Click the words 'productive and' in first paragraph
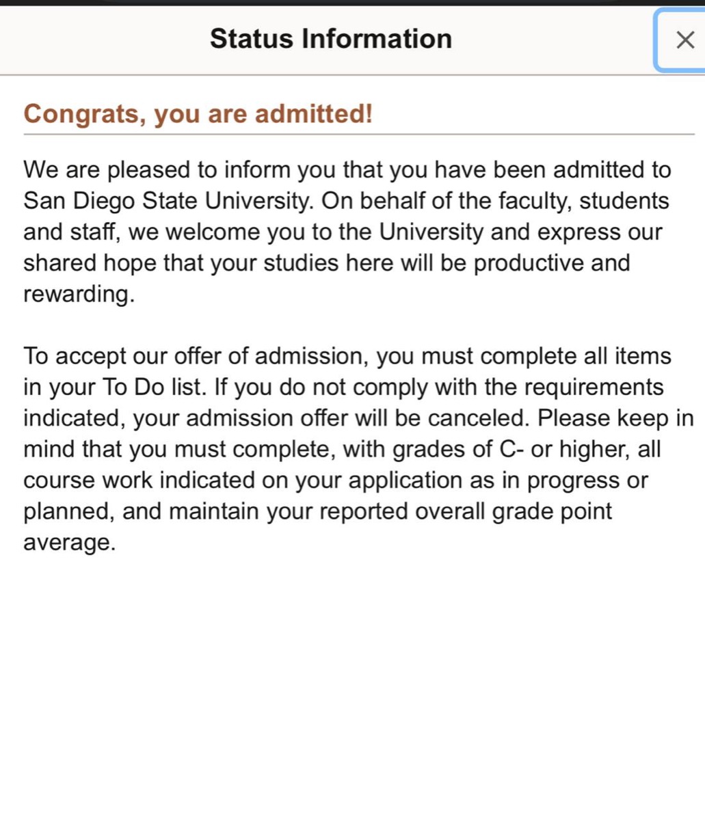Image resolution: width=705 pixels, height=820 pixels. (x=552, y=263)
